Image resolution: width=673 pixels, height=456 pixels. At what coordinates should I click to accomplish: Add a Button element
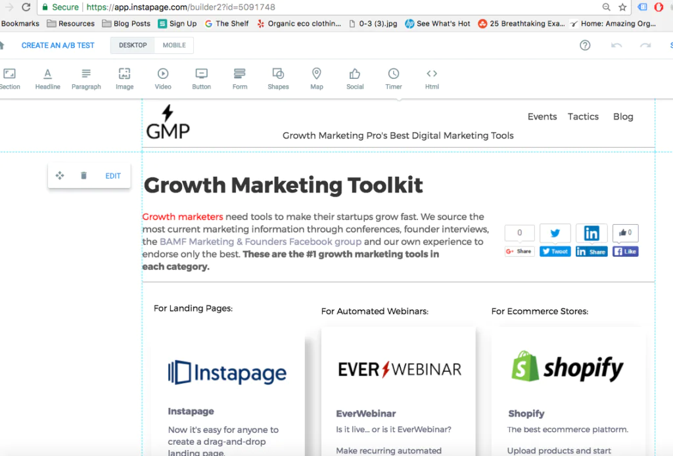point(201,80)
